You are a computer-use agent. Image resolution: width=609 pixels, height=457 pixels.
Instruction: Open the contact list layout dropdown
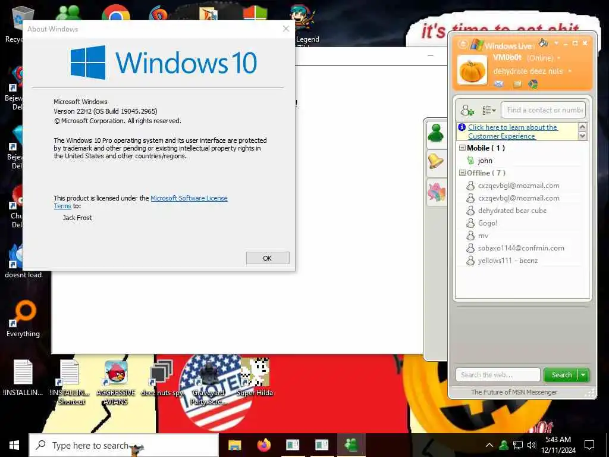point(489,111)
